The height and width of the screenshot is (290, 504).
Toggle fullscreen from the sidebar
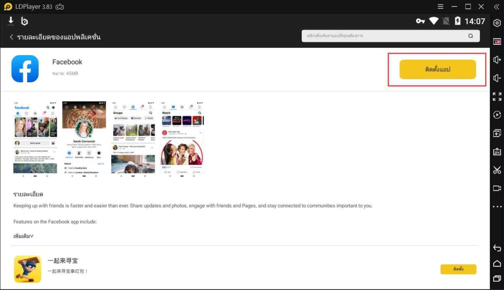coord(497,97)
